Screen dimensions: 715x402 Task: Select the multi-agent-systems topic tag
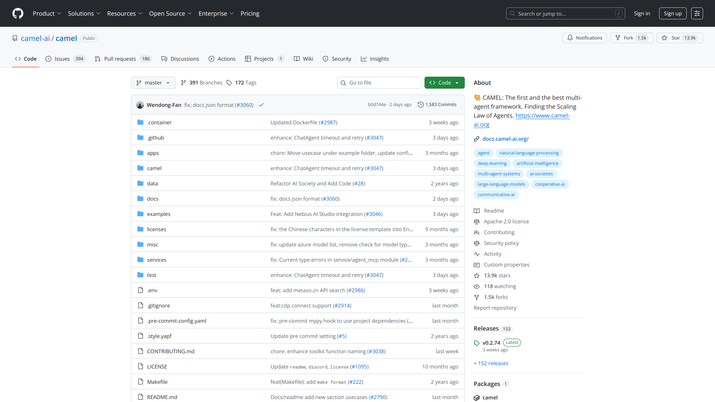click(499, 174)
